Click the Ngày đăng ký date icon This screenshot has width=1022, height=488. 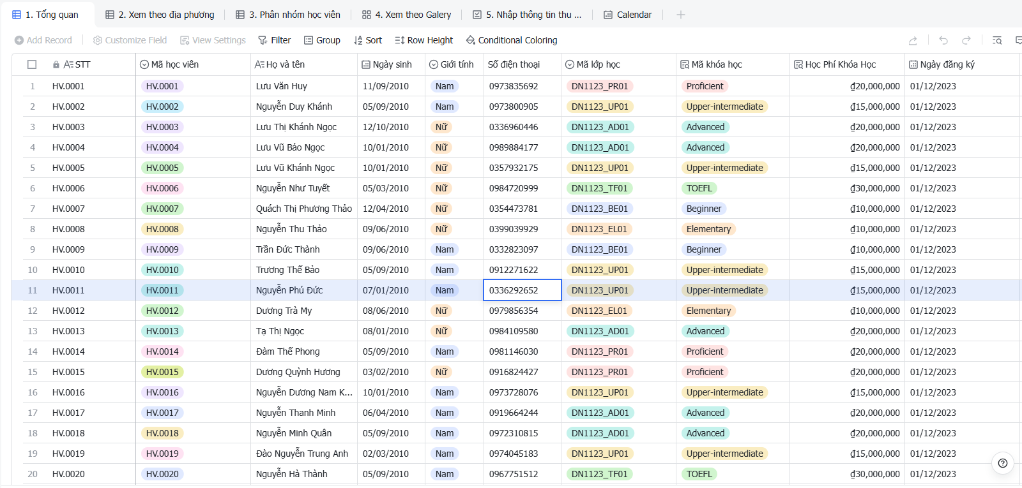pyautogui.click(x=913, y=64)
